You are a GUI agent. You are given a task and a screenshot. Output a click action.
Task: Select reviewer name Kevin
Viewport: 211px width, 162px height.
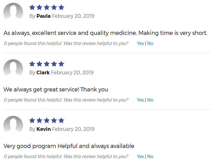(44, 129)
